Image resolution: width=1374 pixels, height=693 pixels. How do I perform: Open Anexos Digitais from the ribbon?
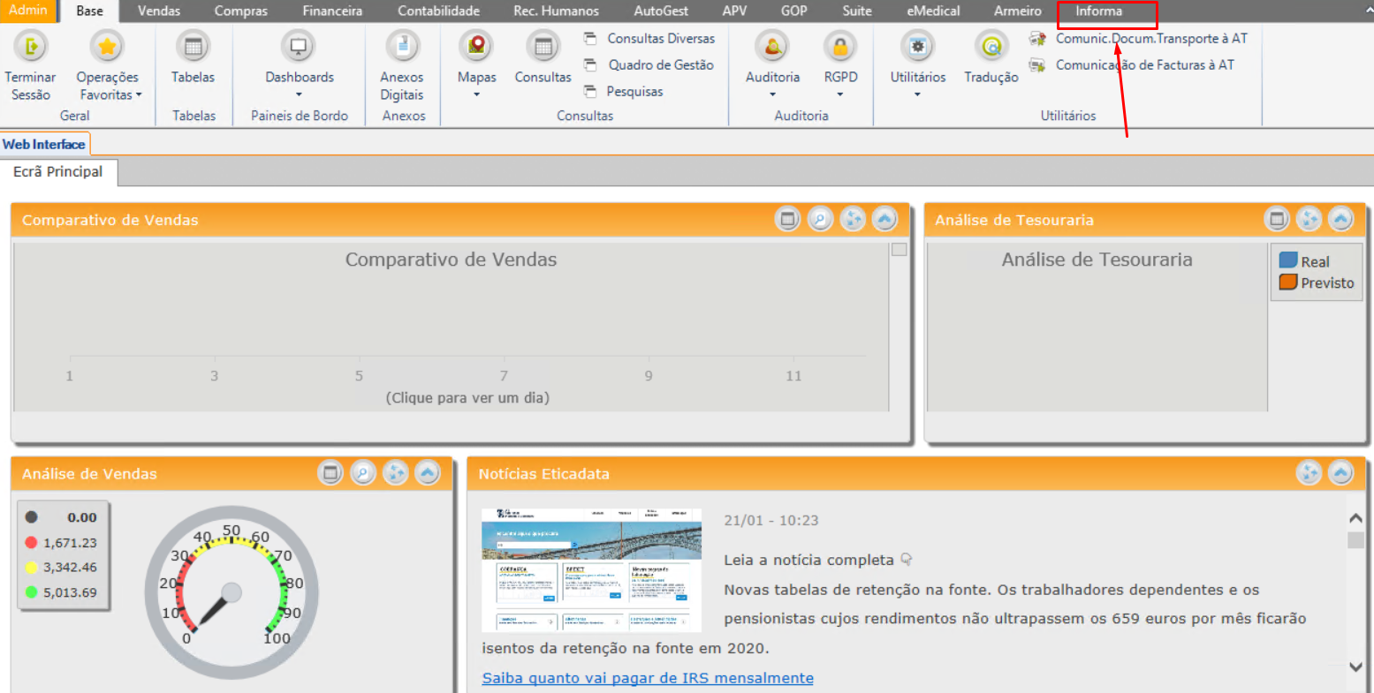pyautogui.click(x=402, y=47)
